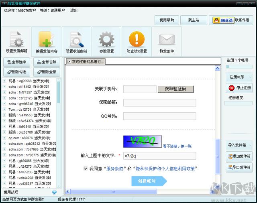Click 删除勾选 button
Viewport: 257px width, 203px height.
click(17, 72)
